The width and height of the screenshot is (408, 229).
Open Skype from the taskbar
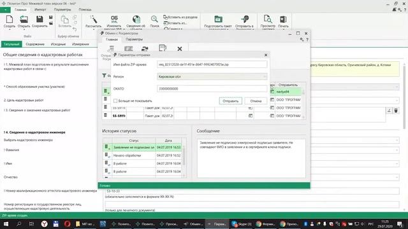coord(242,224)
